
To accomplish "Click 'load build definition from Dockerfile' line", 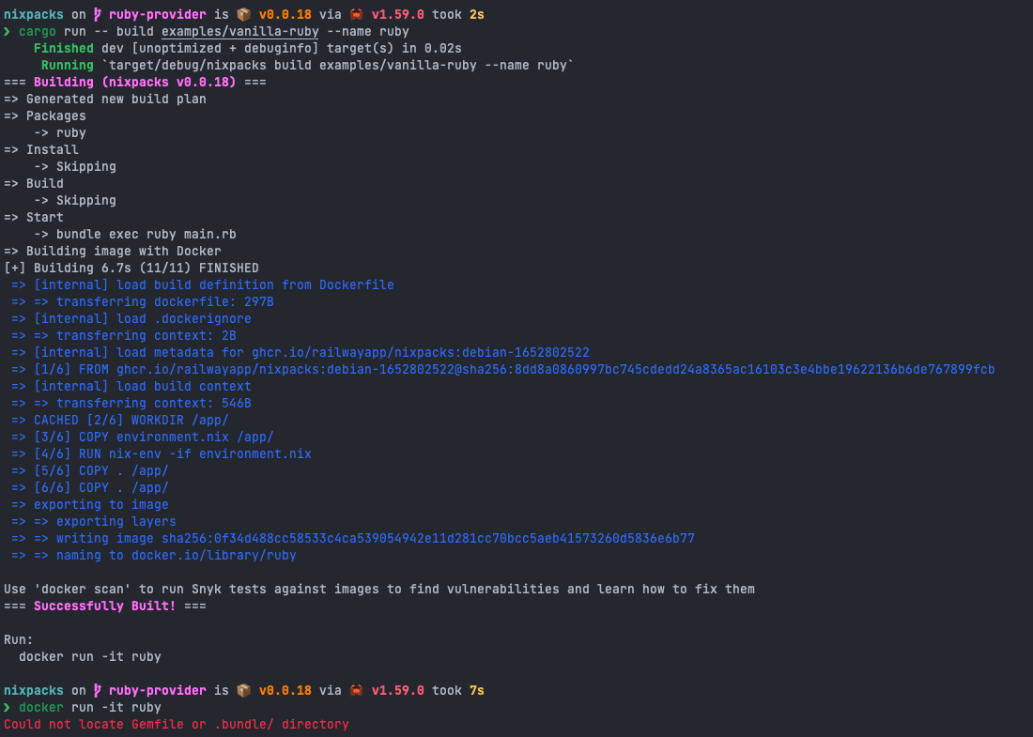I will coord(202,285).
